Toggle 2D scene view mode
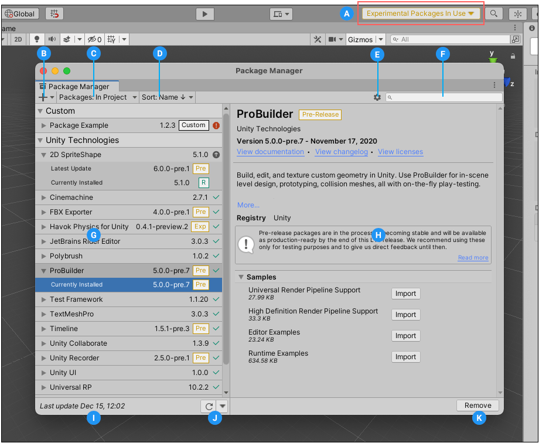This screenshot has width=539, height=443. (18, 40)
